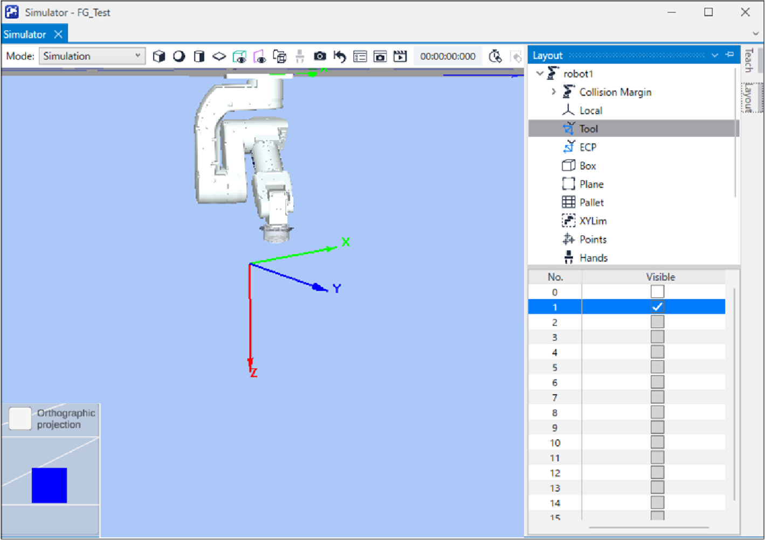Click the stopwatch icon beside the timer
The width and height of the screenshot is (765, 540).
(x=495, y=56)
